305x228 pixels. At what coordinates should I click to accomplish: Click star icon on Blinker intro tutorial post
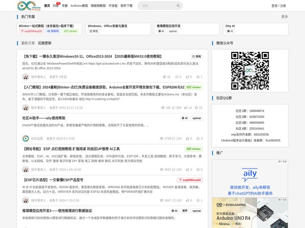click(x=197, y=108)
